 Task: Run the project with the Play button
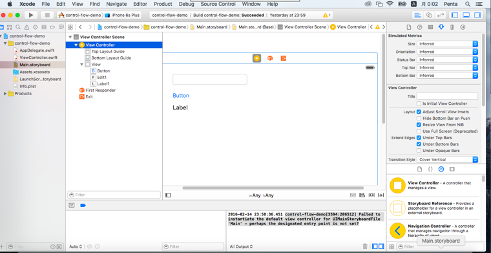(x=31, y=15)
